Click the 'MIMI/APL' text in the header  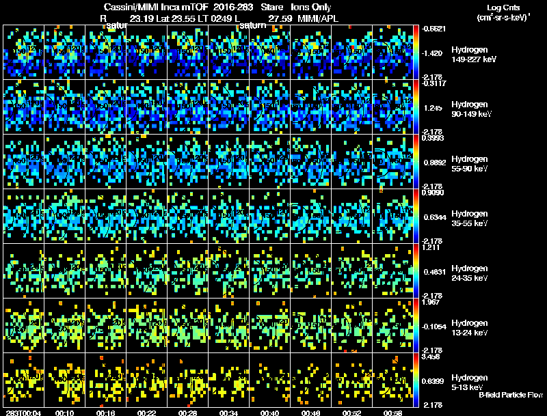click(318, 18)
